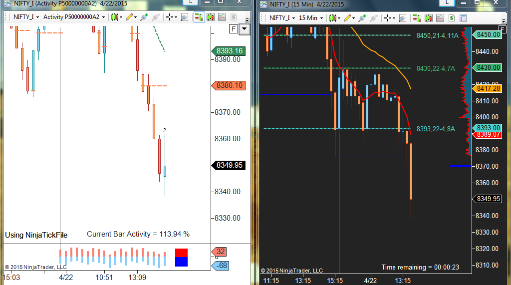
Task: Click zoom out icon in Activity window
Action: click(x=156, y=17)
